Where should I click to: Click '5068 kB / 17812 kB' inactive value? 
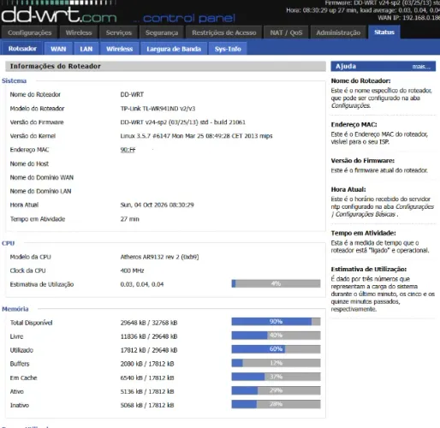click(x=147, y=405)
